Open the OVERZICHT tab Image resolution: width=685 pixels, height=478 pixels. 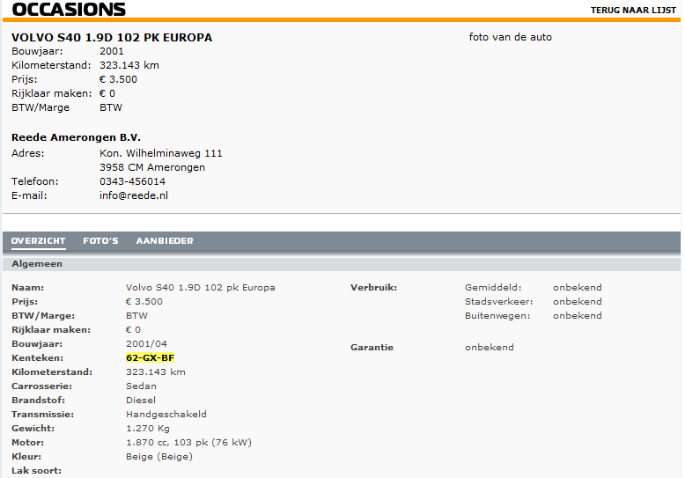pos(39,240)
